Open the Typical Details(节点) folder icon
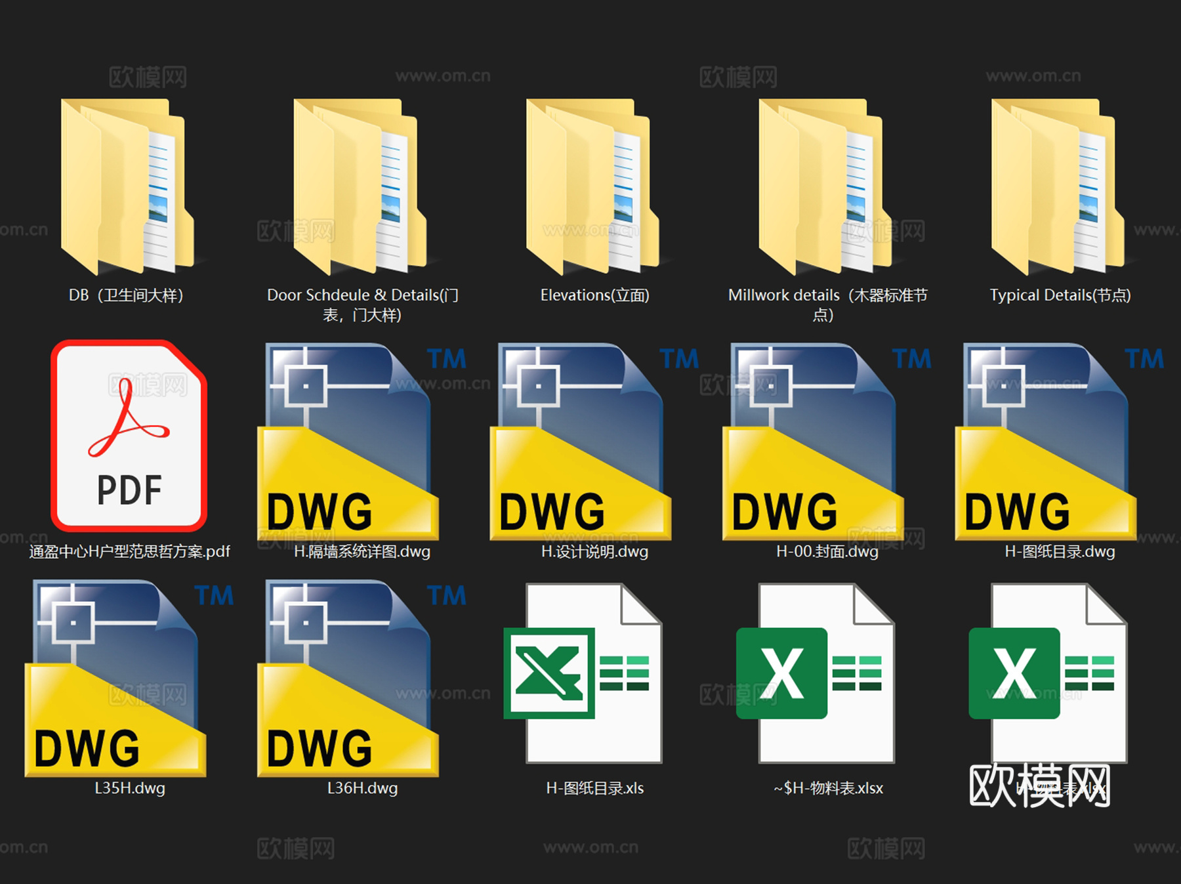The image size is (1181, 884). (x=1058, y=186)
